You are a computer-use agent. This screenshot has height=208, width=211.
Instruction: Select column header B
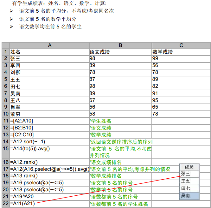pyautogui.click(x=121, y=45)
